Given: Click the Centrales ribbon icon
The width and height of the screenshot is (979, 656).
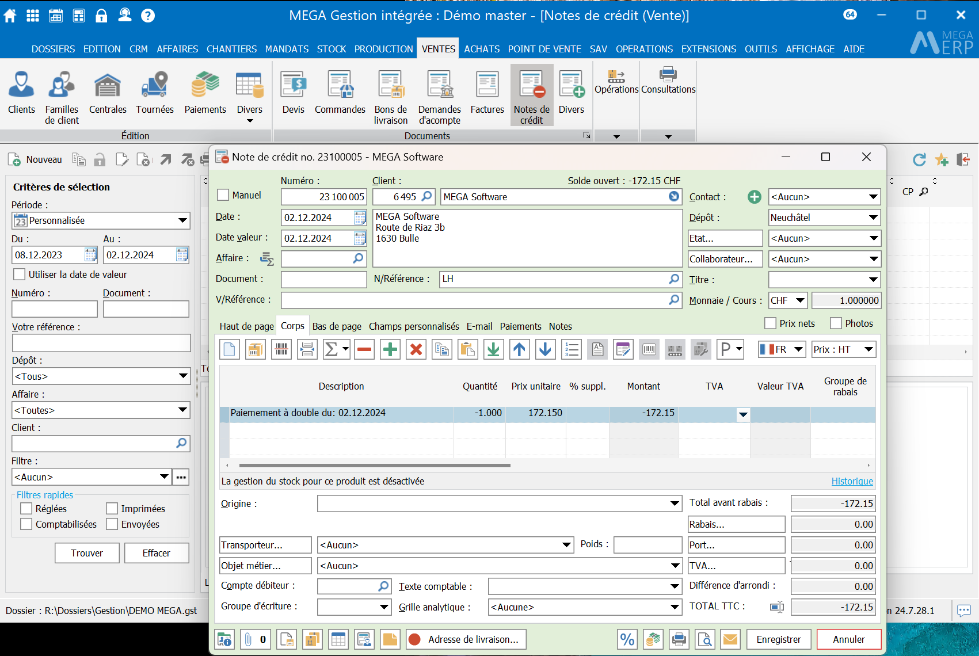Looking at the screenshot, I should pyautogui.click(x=108, y=93).
